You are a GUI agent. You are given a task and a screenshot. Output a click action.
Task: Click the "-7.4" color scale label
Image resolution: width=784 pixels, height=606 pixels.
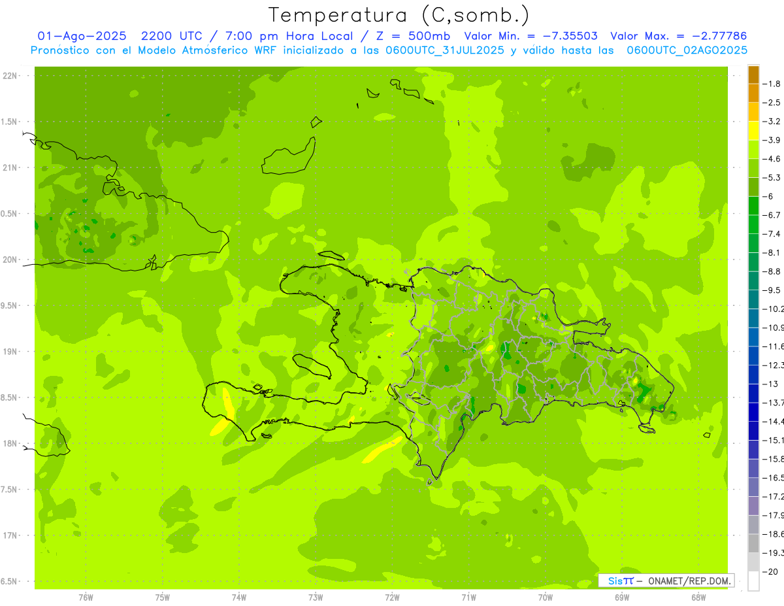(x=772, y=233)
